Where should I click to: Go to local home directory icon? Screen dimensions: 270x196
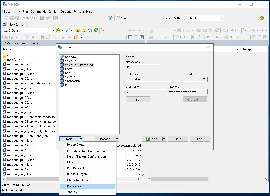90,30
